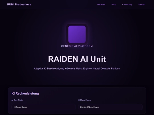Click the RUMI Productions logo text
This screenshot has height=115, width=154.
pyautogui.click(x=19, y=5)
